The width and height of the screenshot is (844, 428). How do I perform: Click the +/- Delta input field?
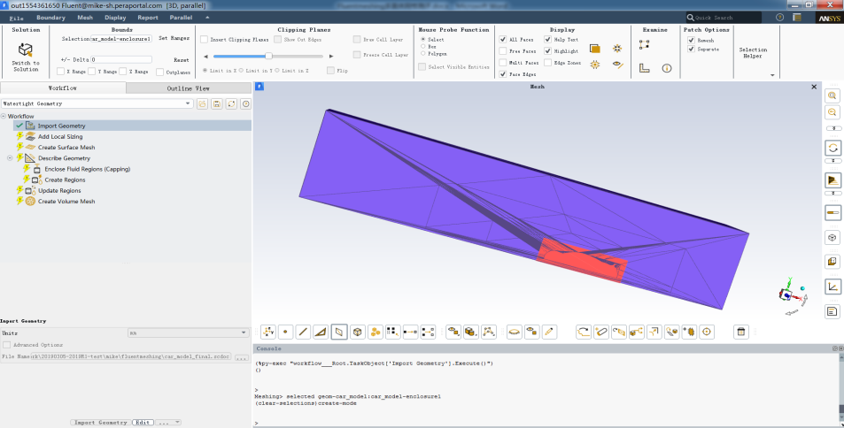[121, 59]
